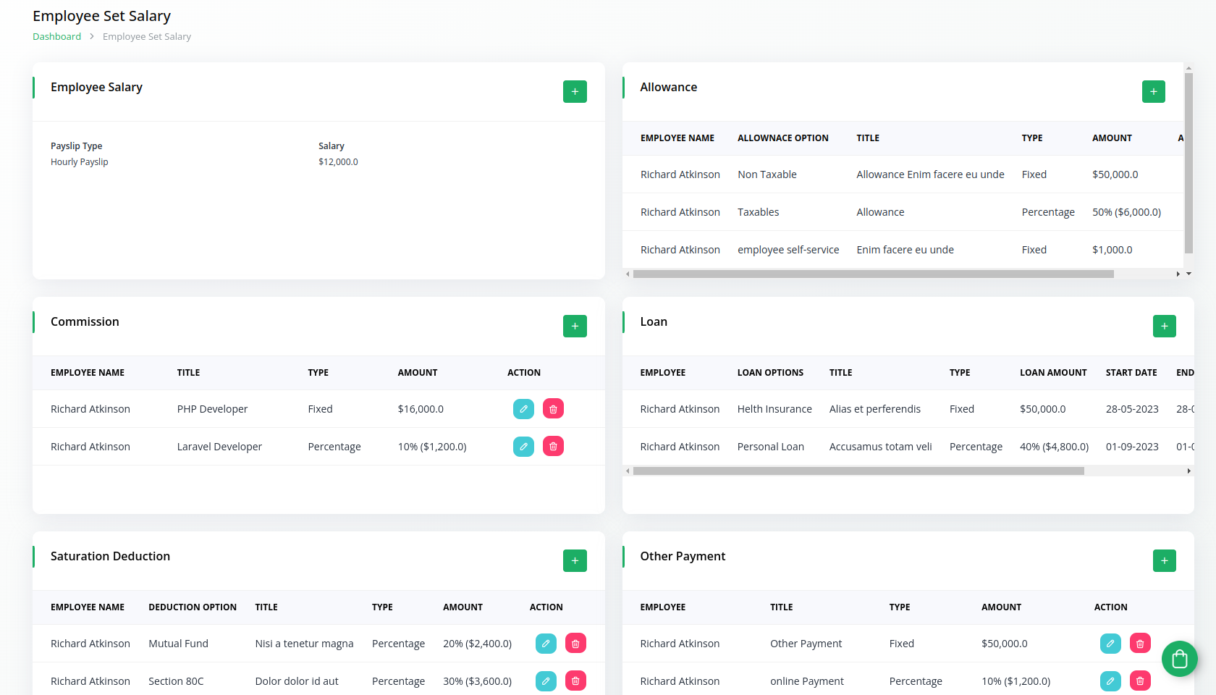The height and width of the screenshot is (695, 1216).
Task: Click the add button in Employee Salary card
Action: (575, 91)
